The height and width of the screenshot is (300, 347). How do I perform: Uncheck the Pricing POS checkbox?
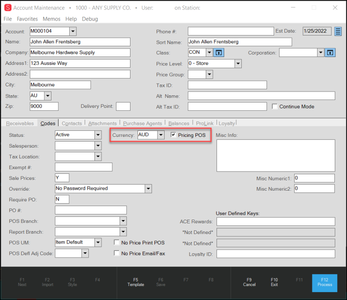click(x=173, y=135)
